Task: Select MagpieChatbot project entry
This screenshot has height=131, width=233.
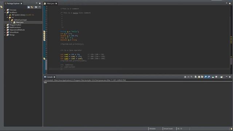Action: 15,25
